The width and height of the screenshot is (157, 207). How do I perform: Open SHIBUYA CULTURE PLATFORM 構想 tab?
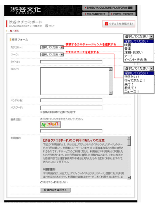pos(109,8)
